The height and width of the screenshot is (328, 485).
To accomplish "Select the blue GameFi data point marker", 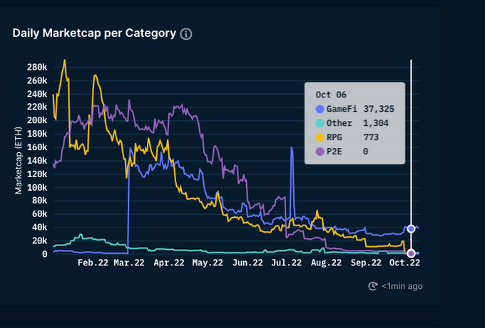I will click(x=411, y=228).
